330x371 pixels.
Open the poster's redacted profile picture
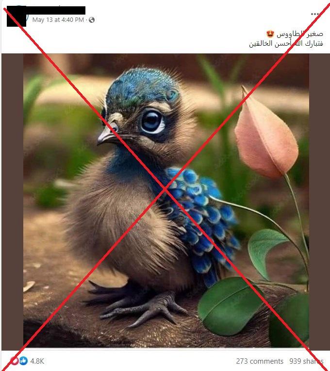(x=16, y=17)
